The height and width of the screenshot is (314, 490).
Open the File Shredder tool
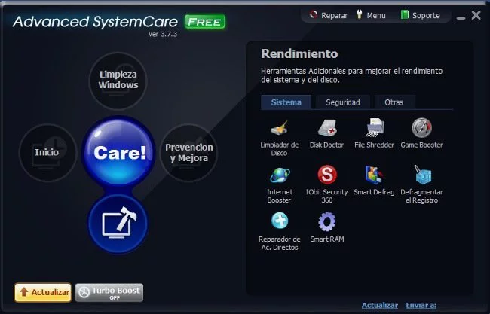tap(374, 130)
